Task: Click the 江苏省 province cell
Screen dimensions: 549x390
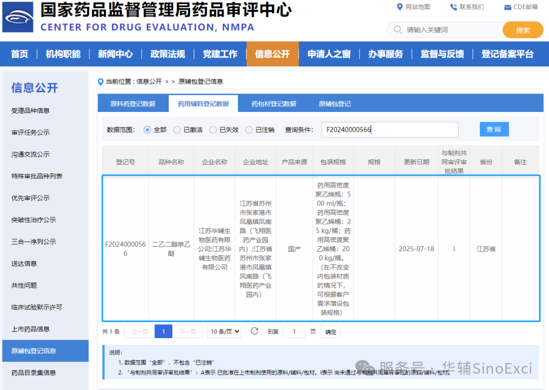Action: point(486,249)
